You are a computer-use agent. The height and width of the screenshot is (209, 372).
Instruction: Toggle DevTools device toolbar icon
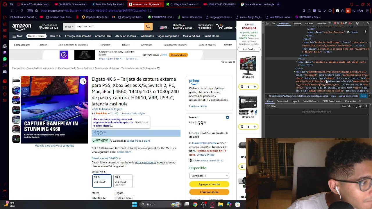pyautogui.click(x=273, y=24)
